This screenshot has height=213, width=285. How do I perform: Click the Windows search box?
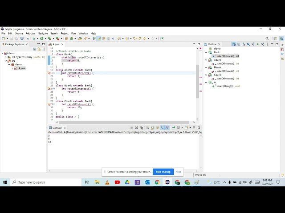46,182
